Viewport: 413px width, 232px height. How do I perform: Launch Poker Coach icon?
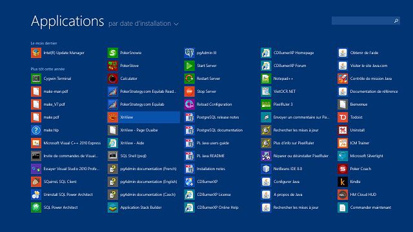[343, 169]
